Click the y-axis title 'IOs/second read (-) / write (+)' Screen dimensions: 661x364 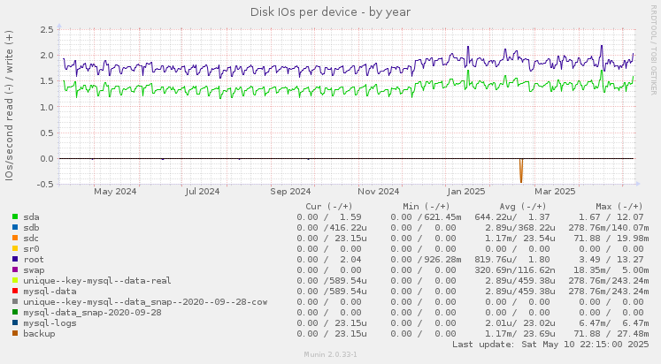[9, 105]
